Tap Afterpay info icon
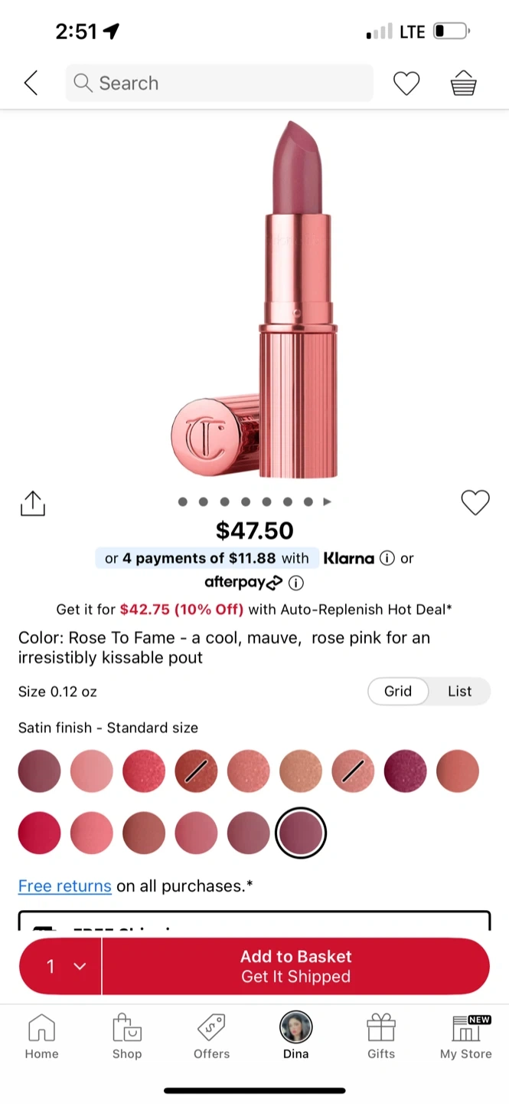Image resolution: width=509 pixels, height=1104 pixels. point(296,583)
